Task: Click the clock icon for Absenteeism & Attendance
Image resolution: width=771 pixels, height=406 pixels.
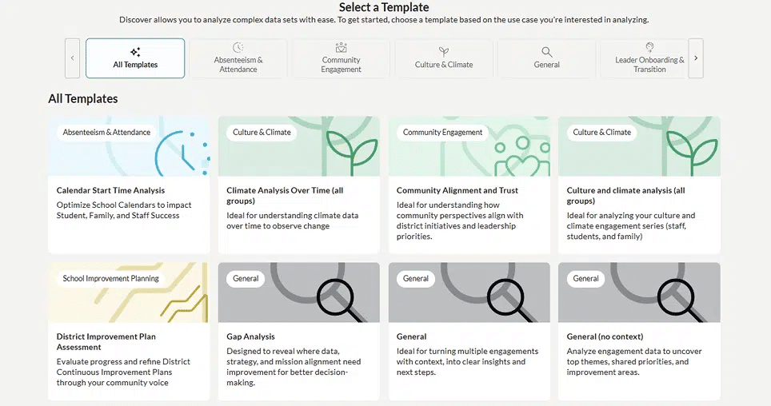Action: click(x=238, y=48)
